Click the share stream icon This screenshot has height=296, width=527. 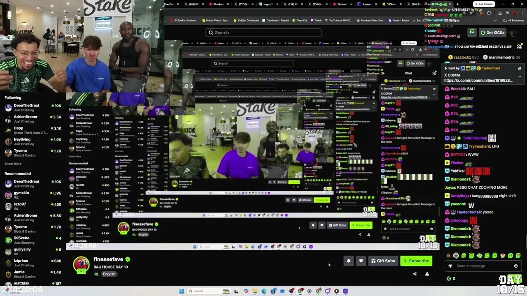tap(415, 274)
